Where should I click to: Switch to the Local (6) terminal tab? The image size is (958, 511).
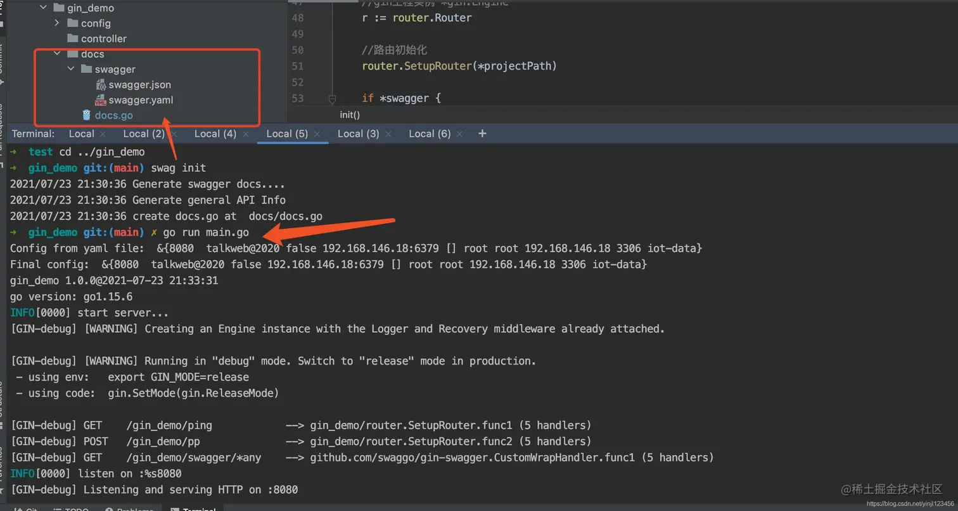[430, 134]
